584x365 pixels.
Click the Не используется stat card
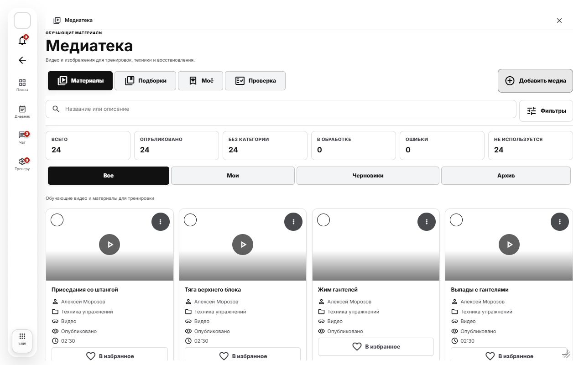pyautogui.click(x=531, y=146)
